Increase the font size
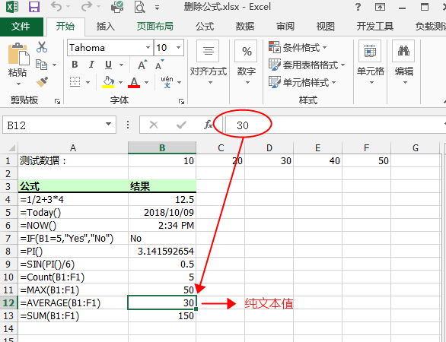446x342 pixels. click(x=142, y=65)
